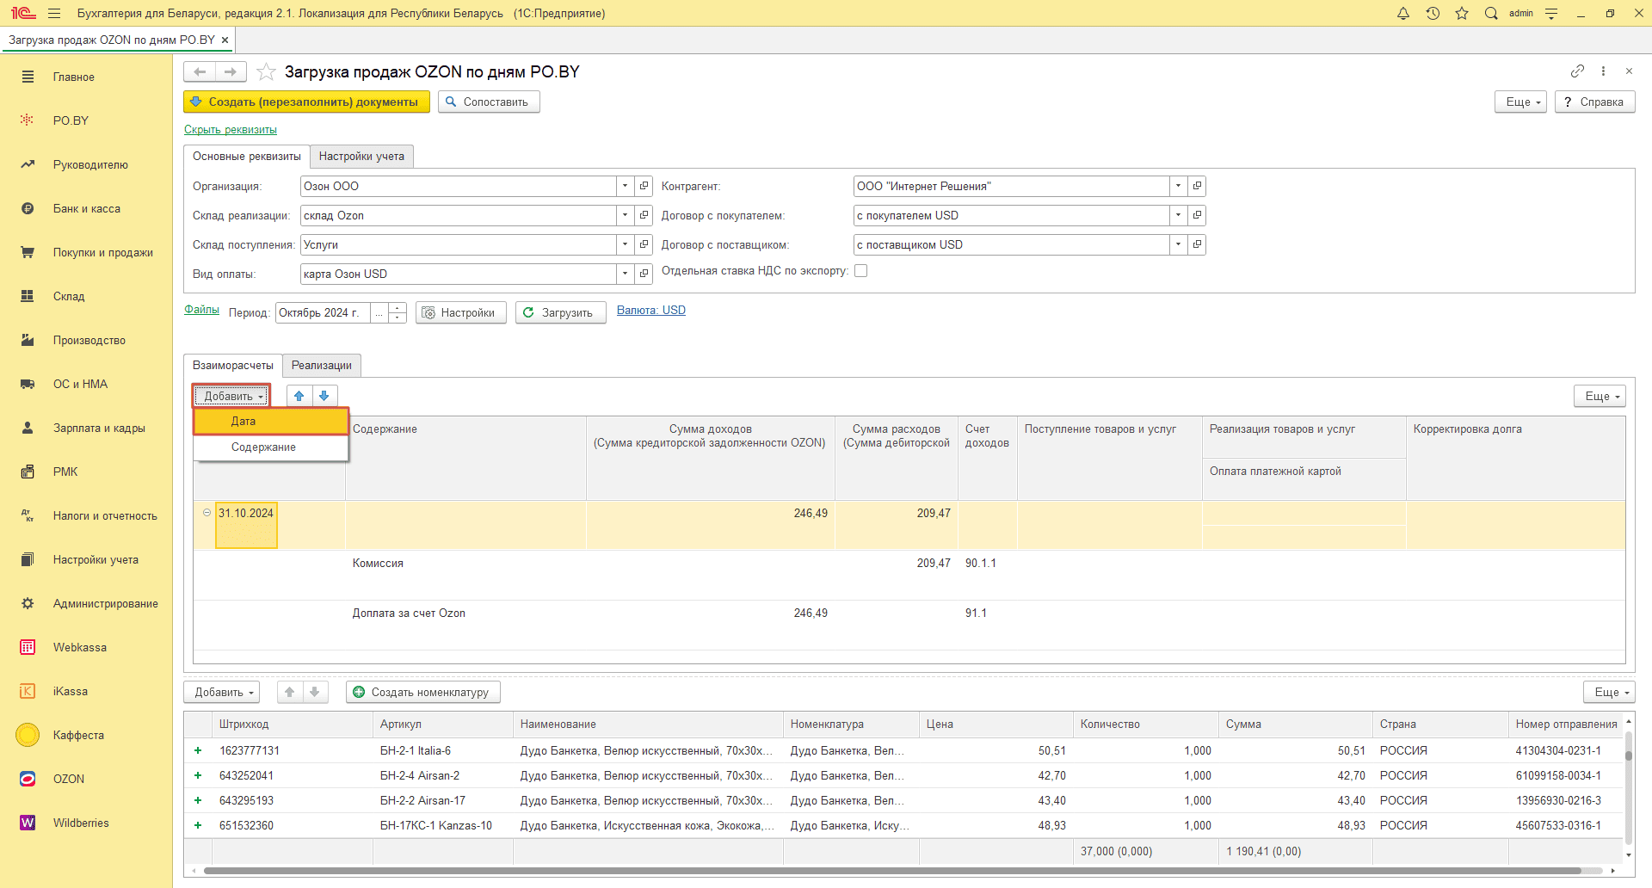Toggle Отдельная ставка НДС по экспорту checkbox
Screen dimensions: 1652x888
click(861, 271)
